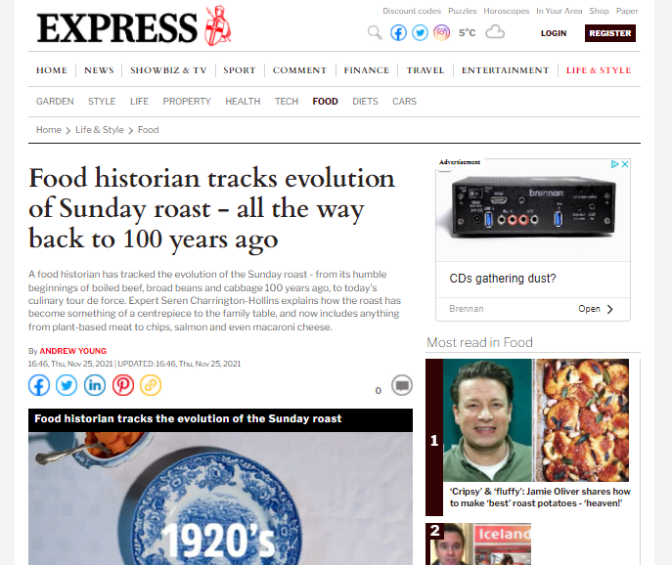Image resolution: width=672 pixels, height=565 pixels.
Task: Open Discount codes link
Action: [412, 11]
